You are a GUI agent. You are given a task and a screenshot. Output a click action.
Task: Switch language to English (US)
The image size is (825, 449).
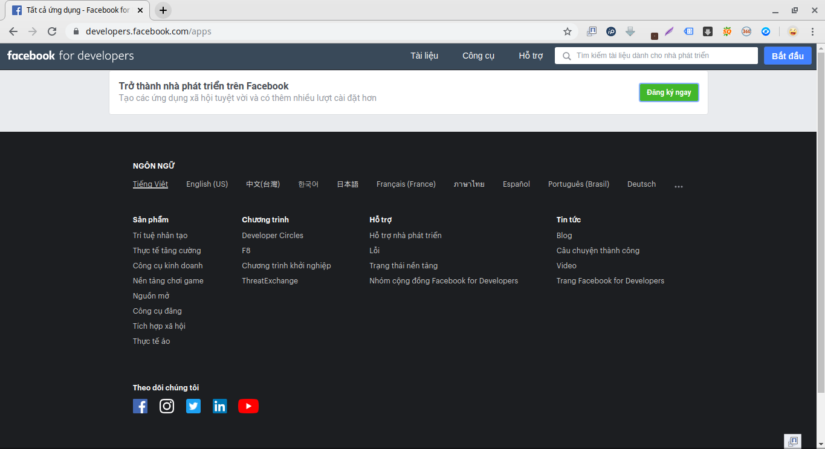pyautogui.click(x=207, y=184)
